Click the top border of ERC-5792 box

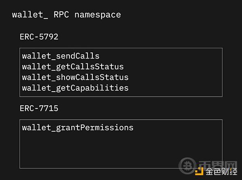tap(121, 48)
